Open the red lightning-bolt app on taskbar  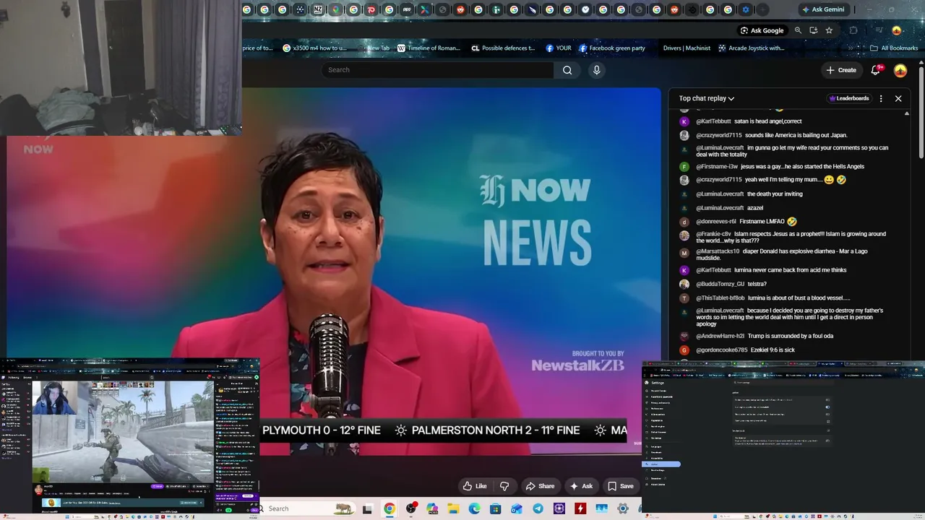click(x=580, y=508)
